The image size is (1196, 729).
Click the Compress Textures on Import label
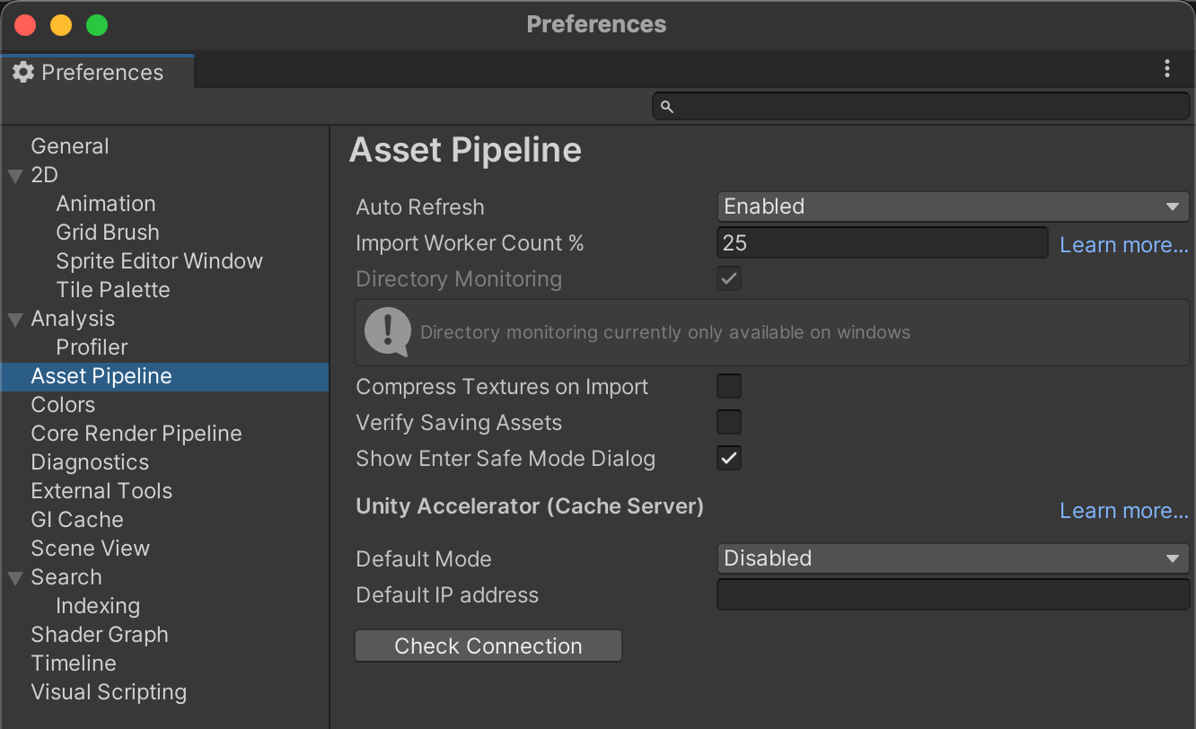pyautogui.click(x=502, y=387)
